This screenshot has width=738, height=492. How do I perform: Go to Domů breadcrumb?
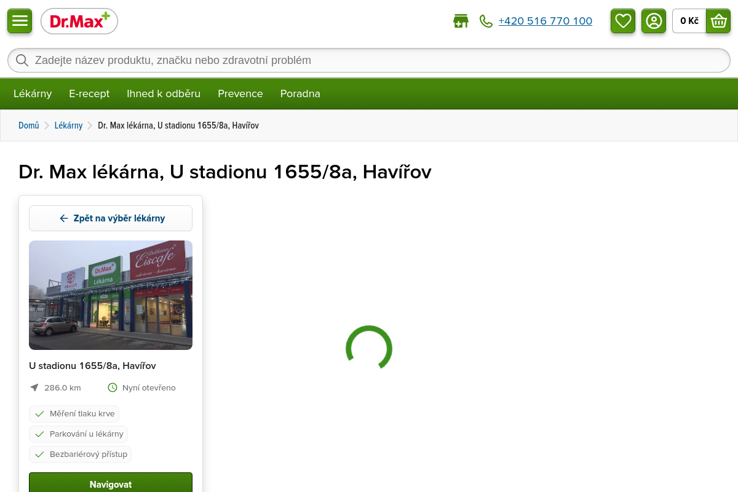point(29,125)
